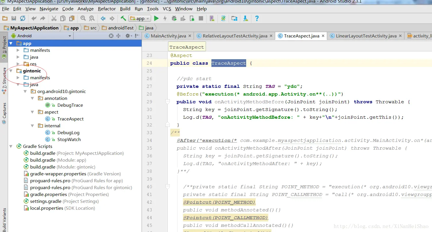Toggle the Build Variants side panel
This screenshot has width=432, height=232.
[4, 219]
